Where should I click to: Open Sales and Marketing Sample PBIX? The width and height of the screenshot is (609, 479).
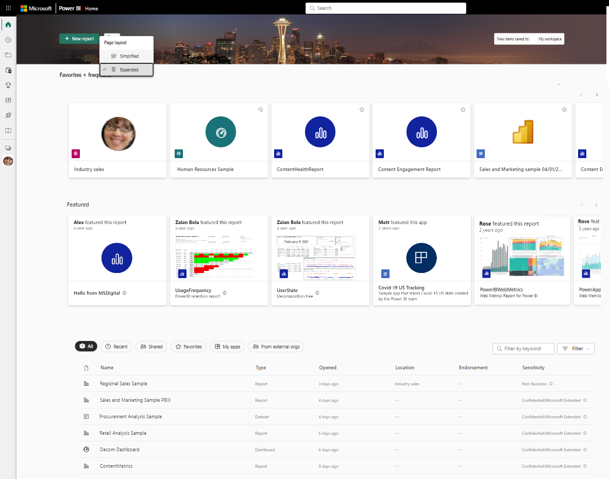pos(135,400)
